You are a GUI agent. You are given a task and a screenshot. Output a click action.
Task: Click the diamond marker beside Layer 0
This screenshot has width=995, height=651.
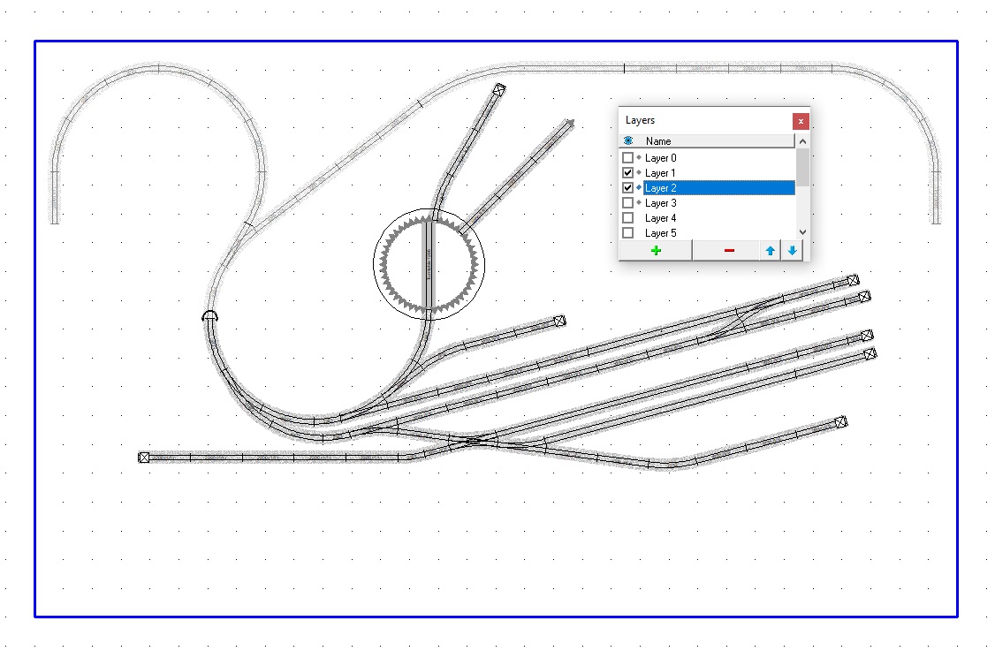click(638, 157)
